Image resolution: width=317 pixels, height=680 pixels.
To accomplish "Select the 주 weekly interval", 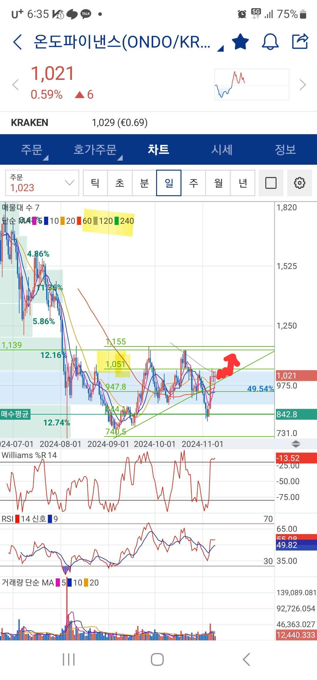I will coord(193,183).
